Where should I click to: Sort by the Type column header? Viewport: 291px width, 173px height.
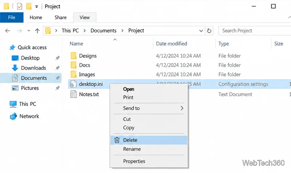tap(224, 44)
